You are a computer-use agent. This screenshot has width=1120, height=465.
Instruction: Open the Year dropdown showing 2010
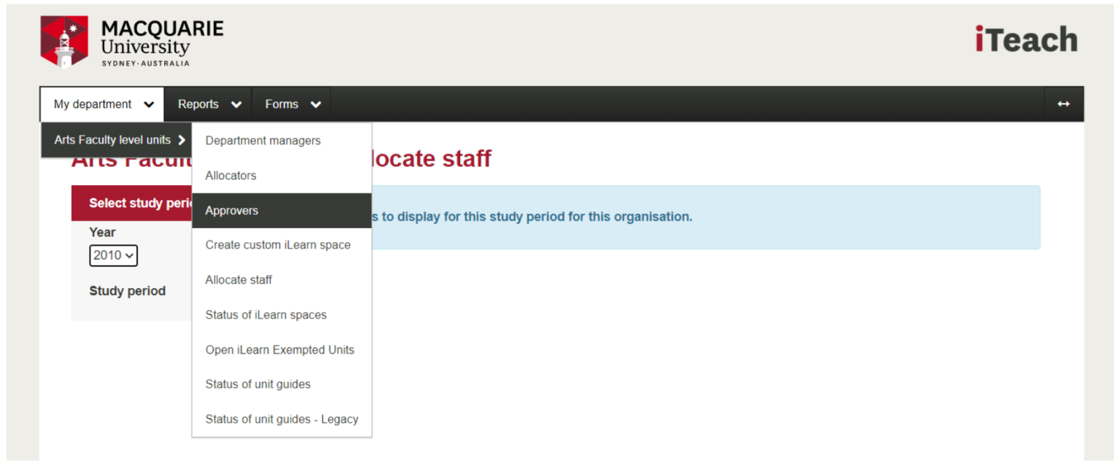coord(113,255)
